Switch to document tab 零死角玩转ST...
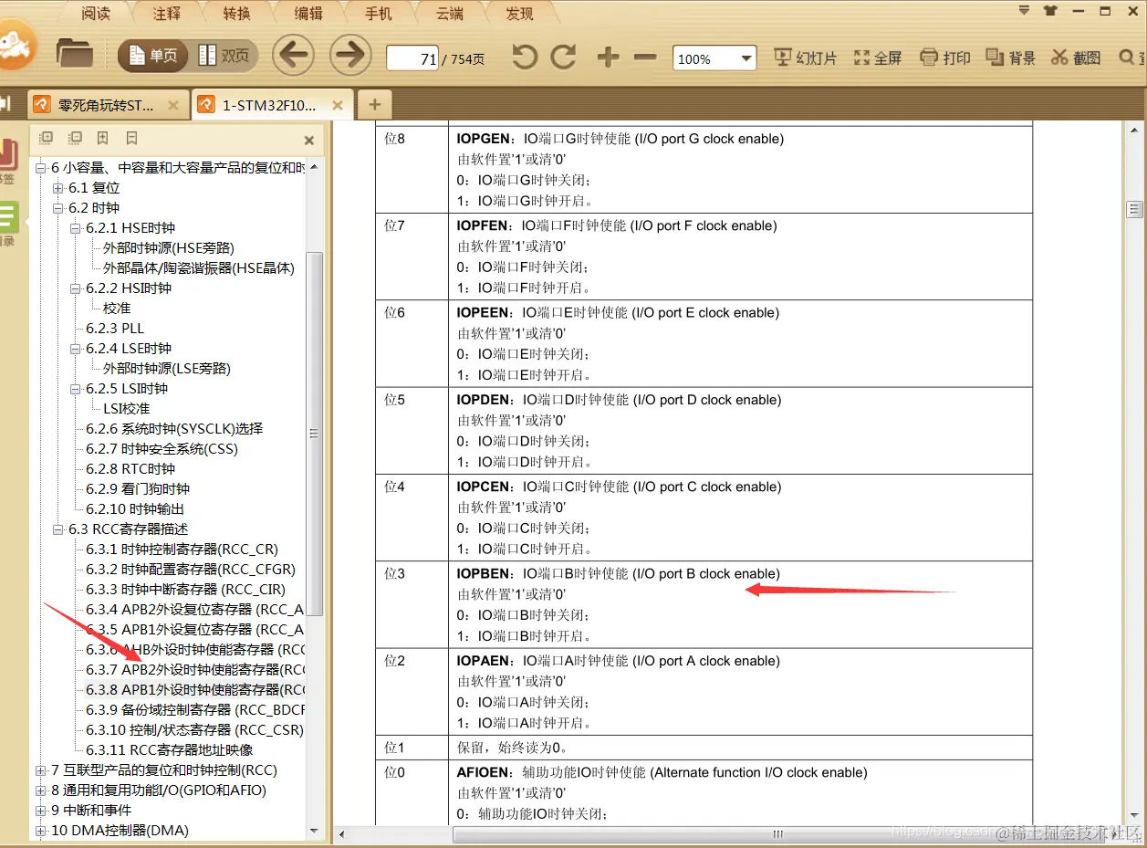Viewport: 1147px width, 848px height. 108,105
